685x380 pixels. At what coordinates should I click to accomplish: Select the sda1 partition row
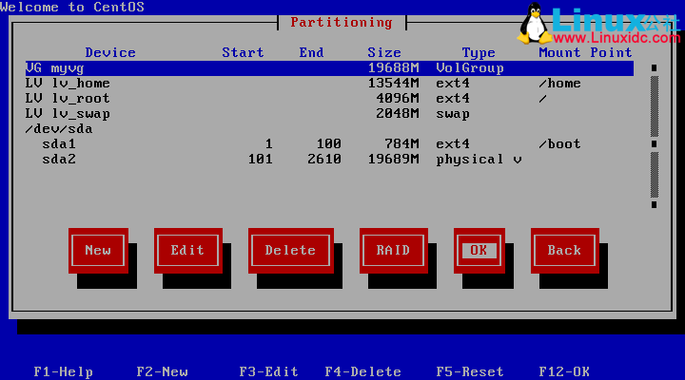click(x=329, y=144)
